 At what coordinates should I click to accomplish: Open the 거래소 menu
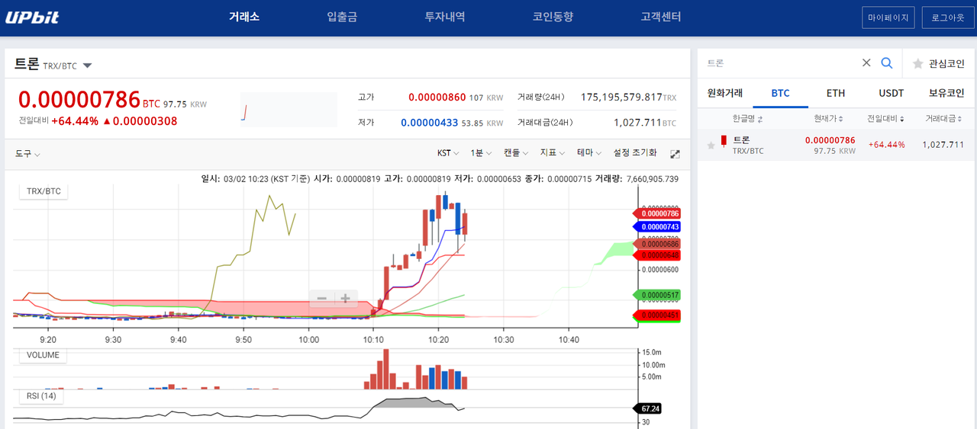click(244, 17)
